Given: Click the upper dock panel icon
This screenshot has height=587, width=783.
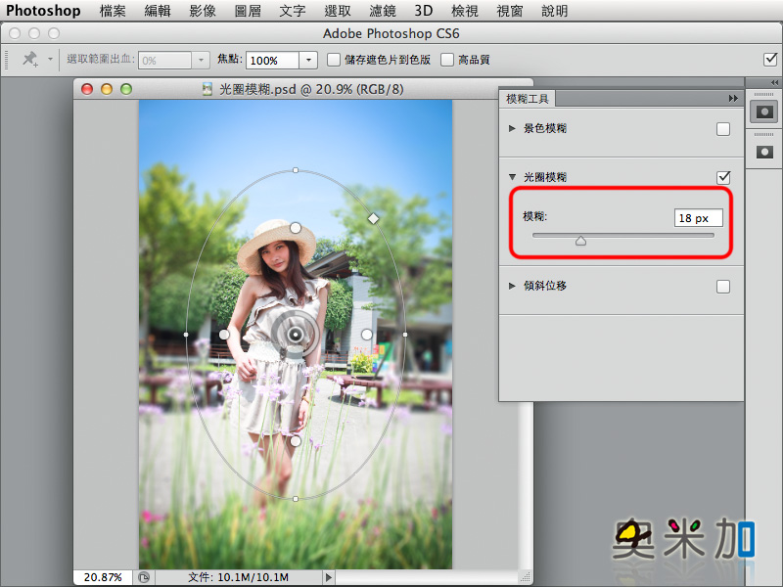Looking at the screenshot, I should point(764,112).
